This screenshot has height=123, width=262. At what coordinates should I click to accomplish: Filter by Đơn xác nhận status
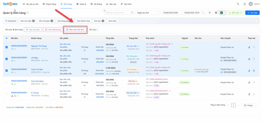(27, 21)
